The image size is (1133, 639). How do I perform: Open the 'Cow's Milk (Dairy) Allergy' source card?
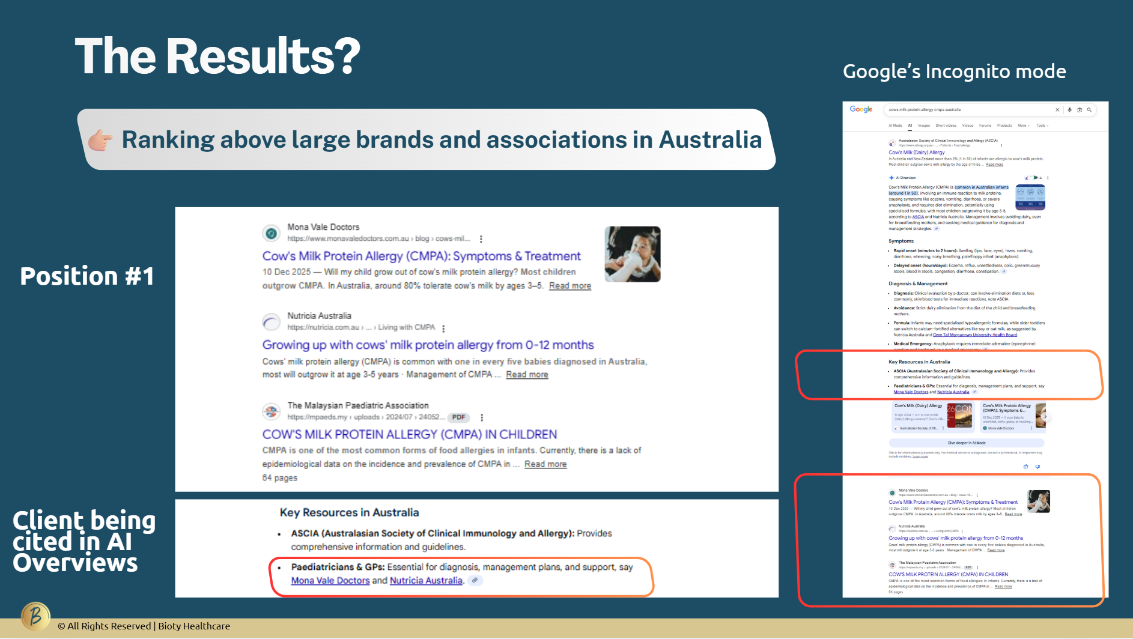[932, 417]
